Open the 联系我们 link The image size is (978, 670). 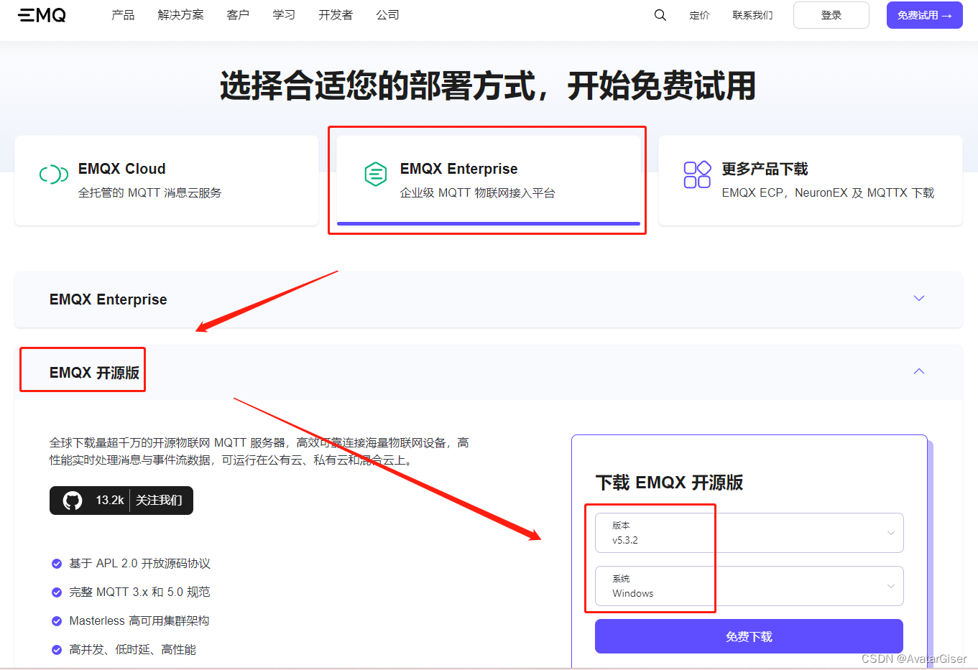(x=752, y=15)
